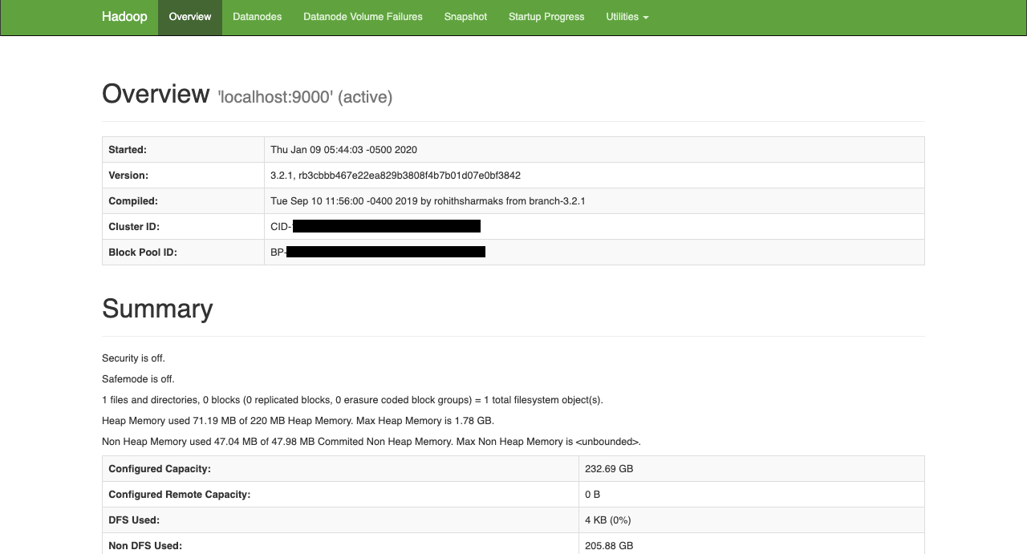Click the start time Thu Jan 09 05:44:03 value
This screenshot has width=1027, height=554.
point(343,150)
